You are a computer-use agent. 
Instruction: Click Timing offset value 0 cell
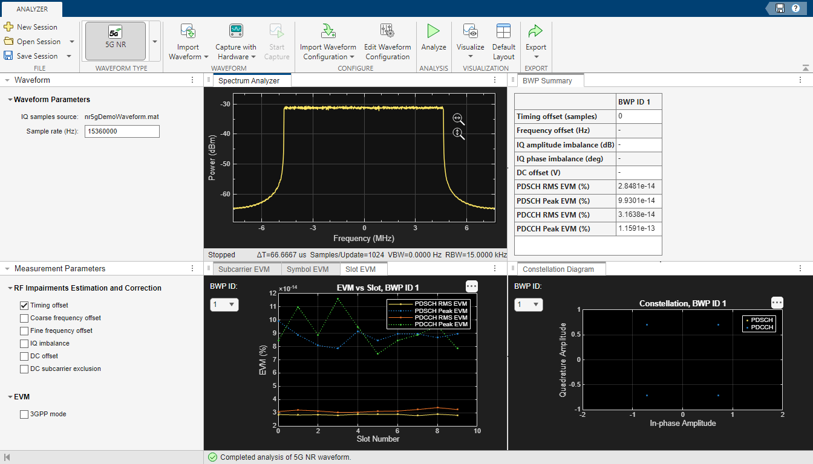(639, 116)
